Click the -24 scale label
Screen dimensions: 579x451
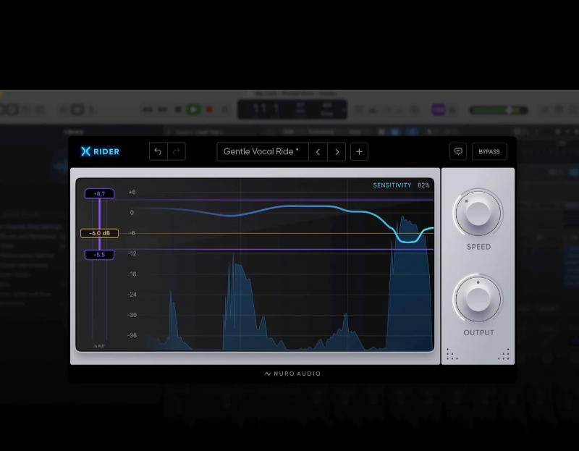(x=132, y=295)
